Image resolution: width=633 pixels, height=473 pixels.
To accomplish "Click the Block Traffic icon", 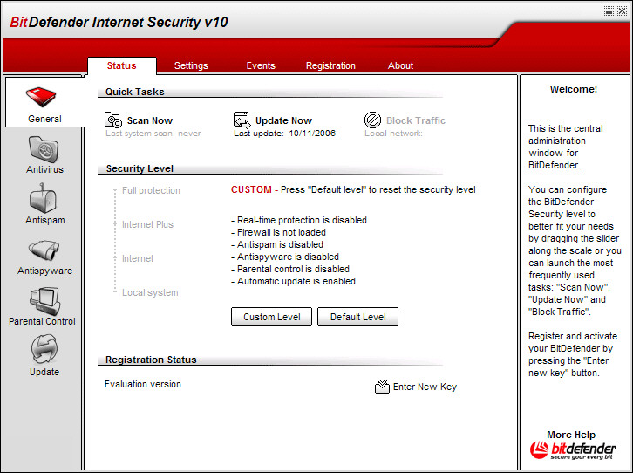I will coord(372,120).
